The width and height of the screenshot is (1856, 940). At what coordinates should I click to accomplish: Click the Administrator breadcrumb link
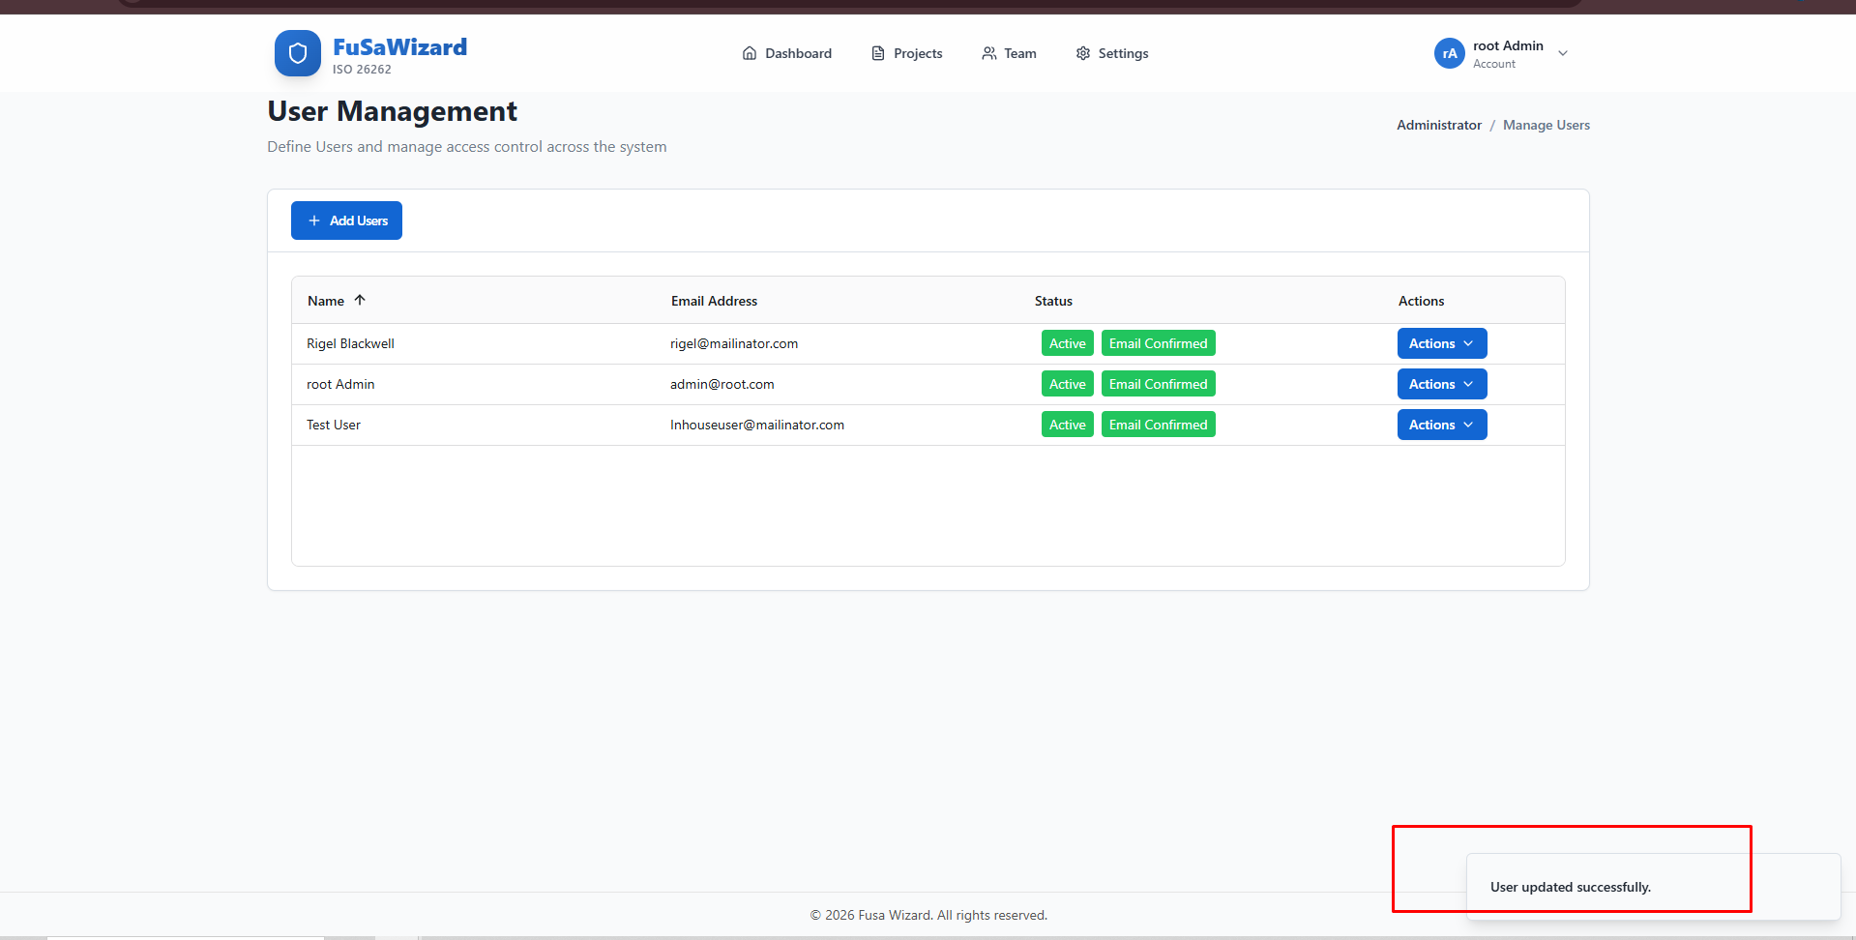1438,125
